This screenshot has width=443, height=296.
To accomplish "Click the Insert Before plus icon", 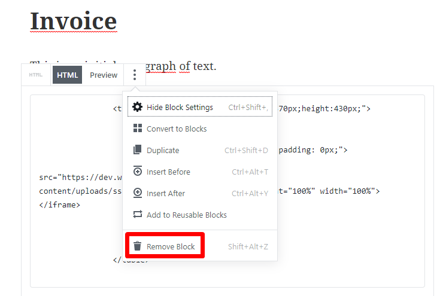I will pos(138,172).
